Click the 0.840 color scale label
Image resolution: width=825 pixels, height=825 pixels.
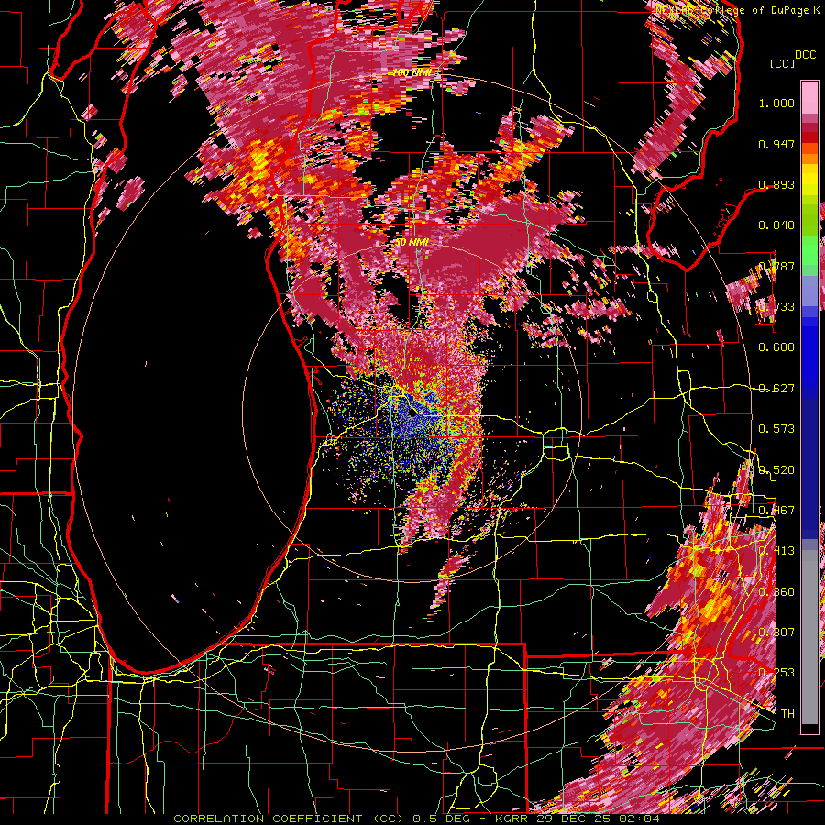(x=776, y=225)
